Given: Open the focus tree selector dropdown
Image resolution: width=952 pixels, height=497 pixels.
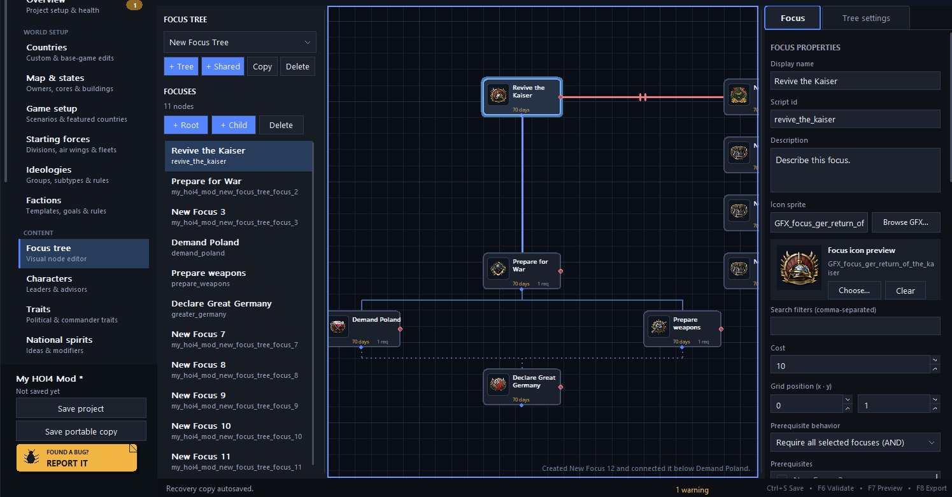Looking at the screenshot, I should pyautogui.click(x=239, y=42).
